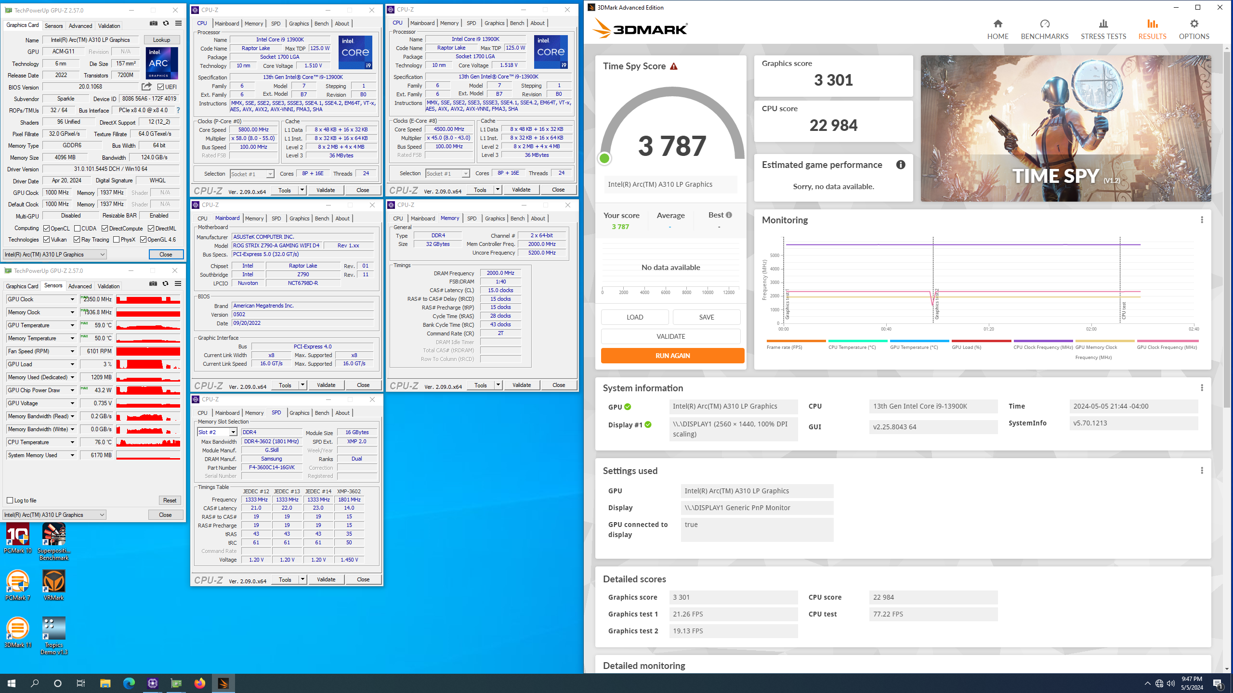The height and width of the screenshot is (693, 1233).
Task: Toggle the OpenCL checkbox in GPU-Z
Action: [x=47, y=229]
